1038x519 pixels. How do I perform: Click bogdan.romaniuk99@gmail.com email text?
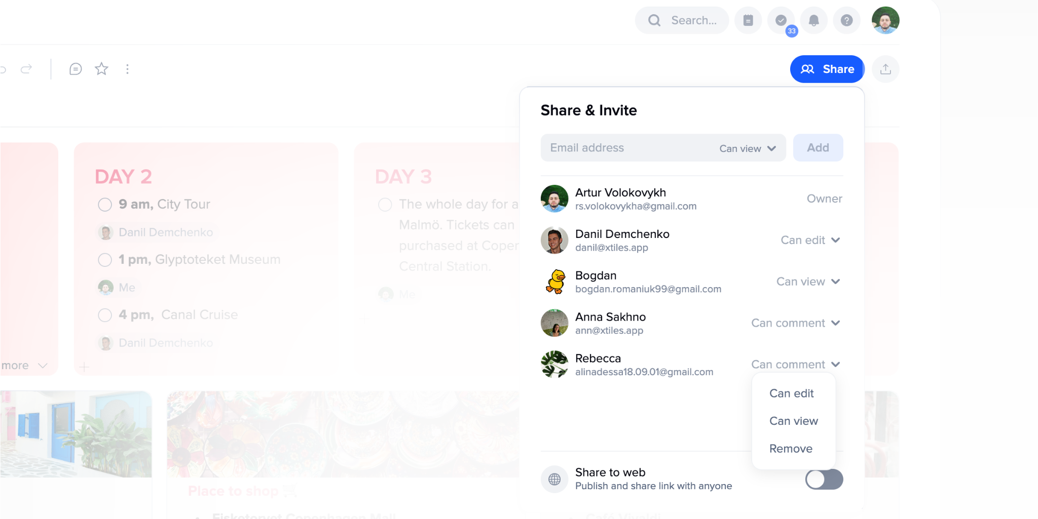tap(648, 289)
